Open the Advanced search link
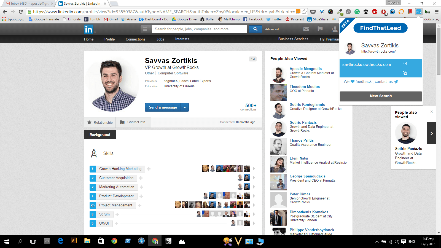The height and width of the screenshot is (248, 441). pyautogui.click(x=272, y=29)
